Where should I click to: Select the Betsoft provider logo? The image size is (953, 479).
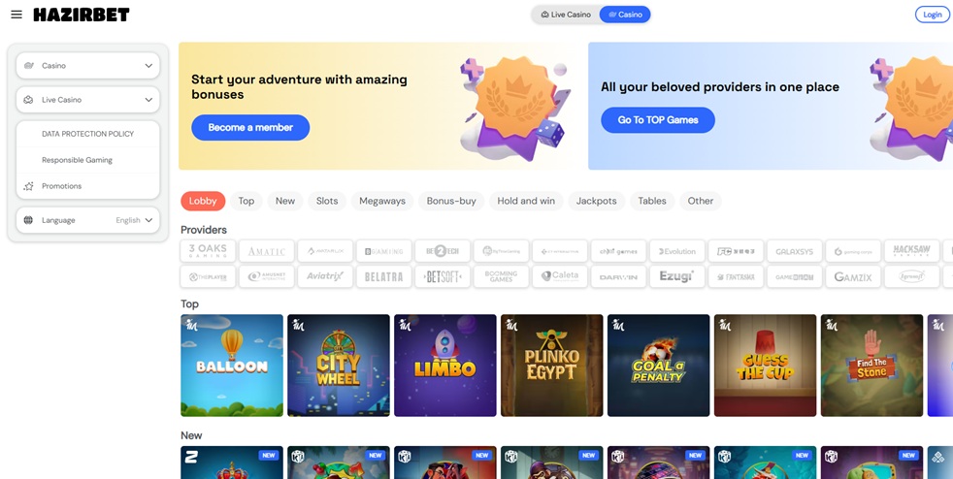(x=443, y=276)
